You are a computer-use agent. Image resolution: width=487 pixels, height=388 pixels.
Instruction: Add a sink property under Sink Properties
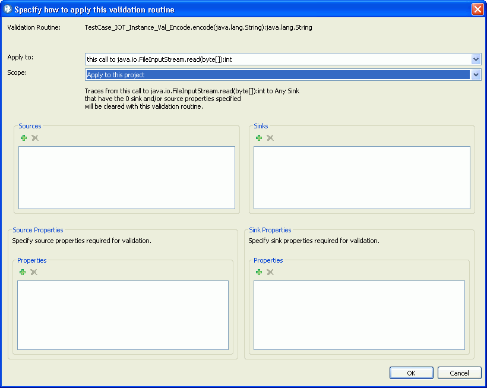(x=259, y=272)
